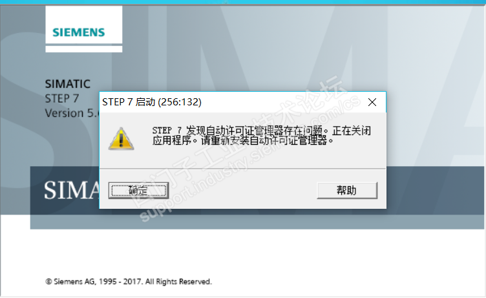The height and width of the screenshot is (298, 486).
Task: Click the dark blue banner right of dialog
Action: 435,191
